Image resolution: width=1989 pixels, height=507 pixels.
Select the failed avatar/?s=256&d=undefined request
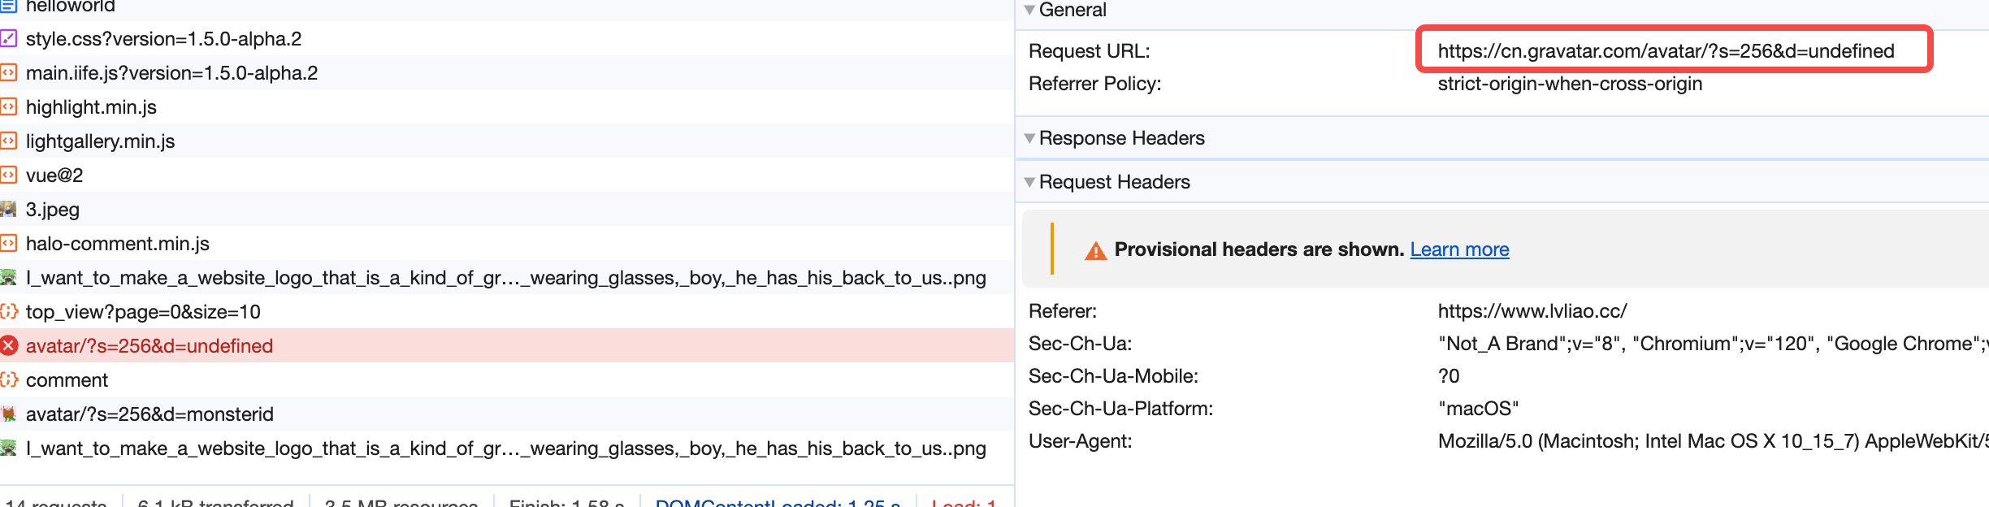click(x=149, y=346)
